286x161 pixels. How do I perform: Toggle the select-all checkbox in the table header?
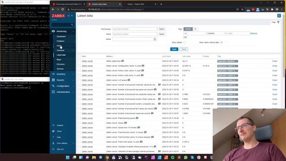click(80, 56)
